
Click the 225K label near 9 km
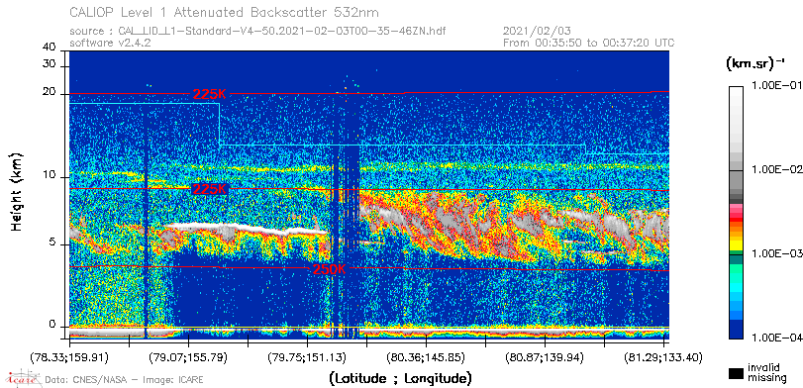(210, 189)
